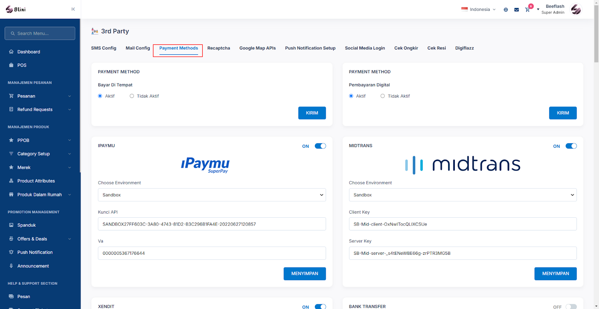
Task: Expand the Merek menu chevron
Action: click(x=70, y=168)
